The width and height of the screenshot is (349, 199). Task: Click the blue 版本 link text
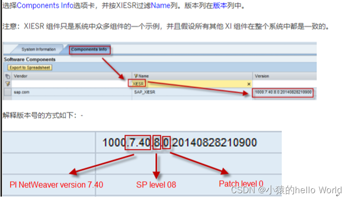[220, 5]
